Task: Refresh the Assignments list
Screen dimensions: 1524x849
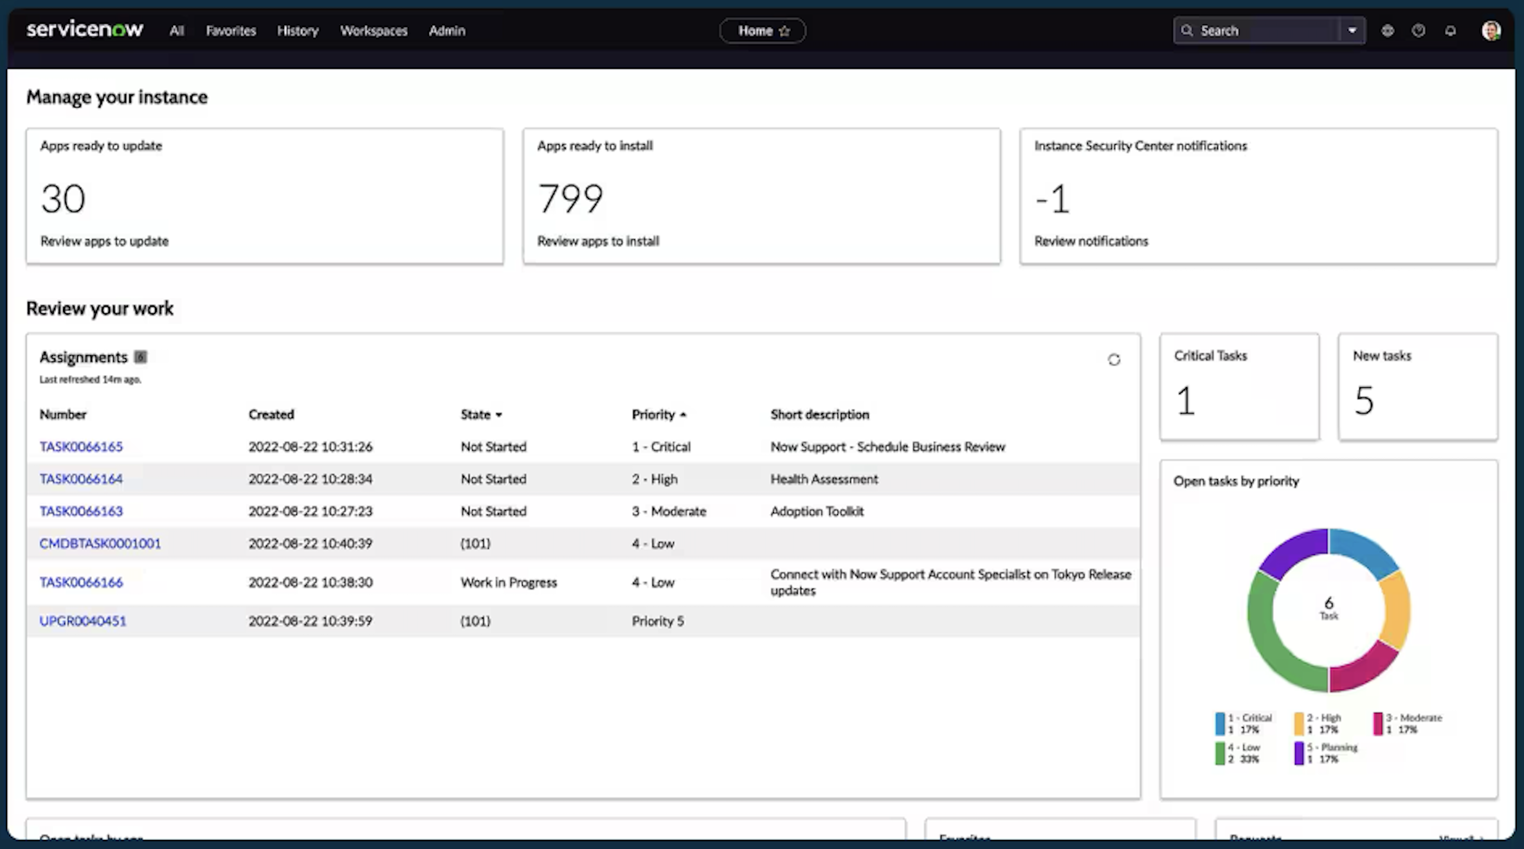Action: [x=1114, y=360]
